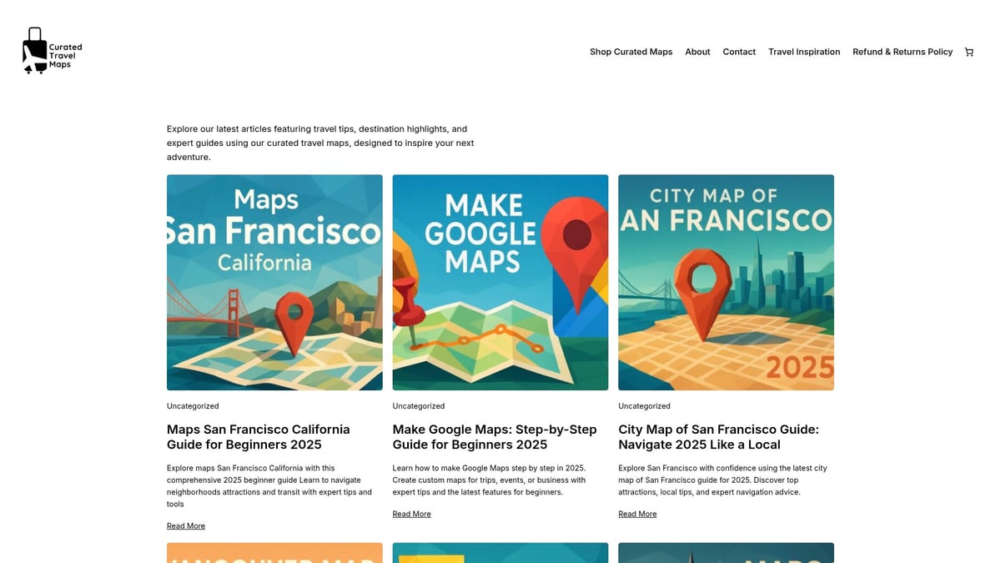Image resolution: width=1001 pixels, height=563 pixels.
Task: Open the Maps San Francisco California thumbnail
Action: point(274,282)
